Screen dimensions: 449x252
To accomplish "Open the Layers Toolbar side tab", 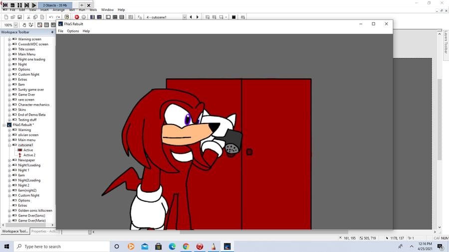I will pos(446,42).
